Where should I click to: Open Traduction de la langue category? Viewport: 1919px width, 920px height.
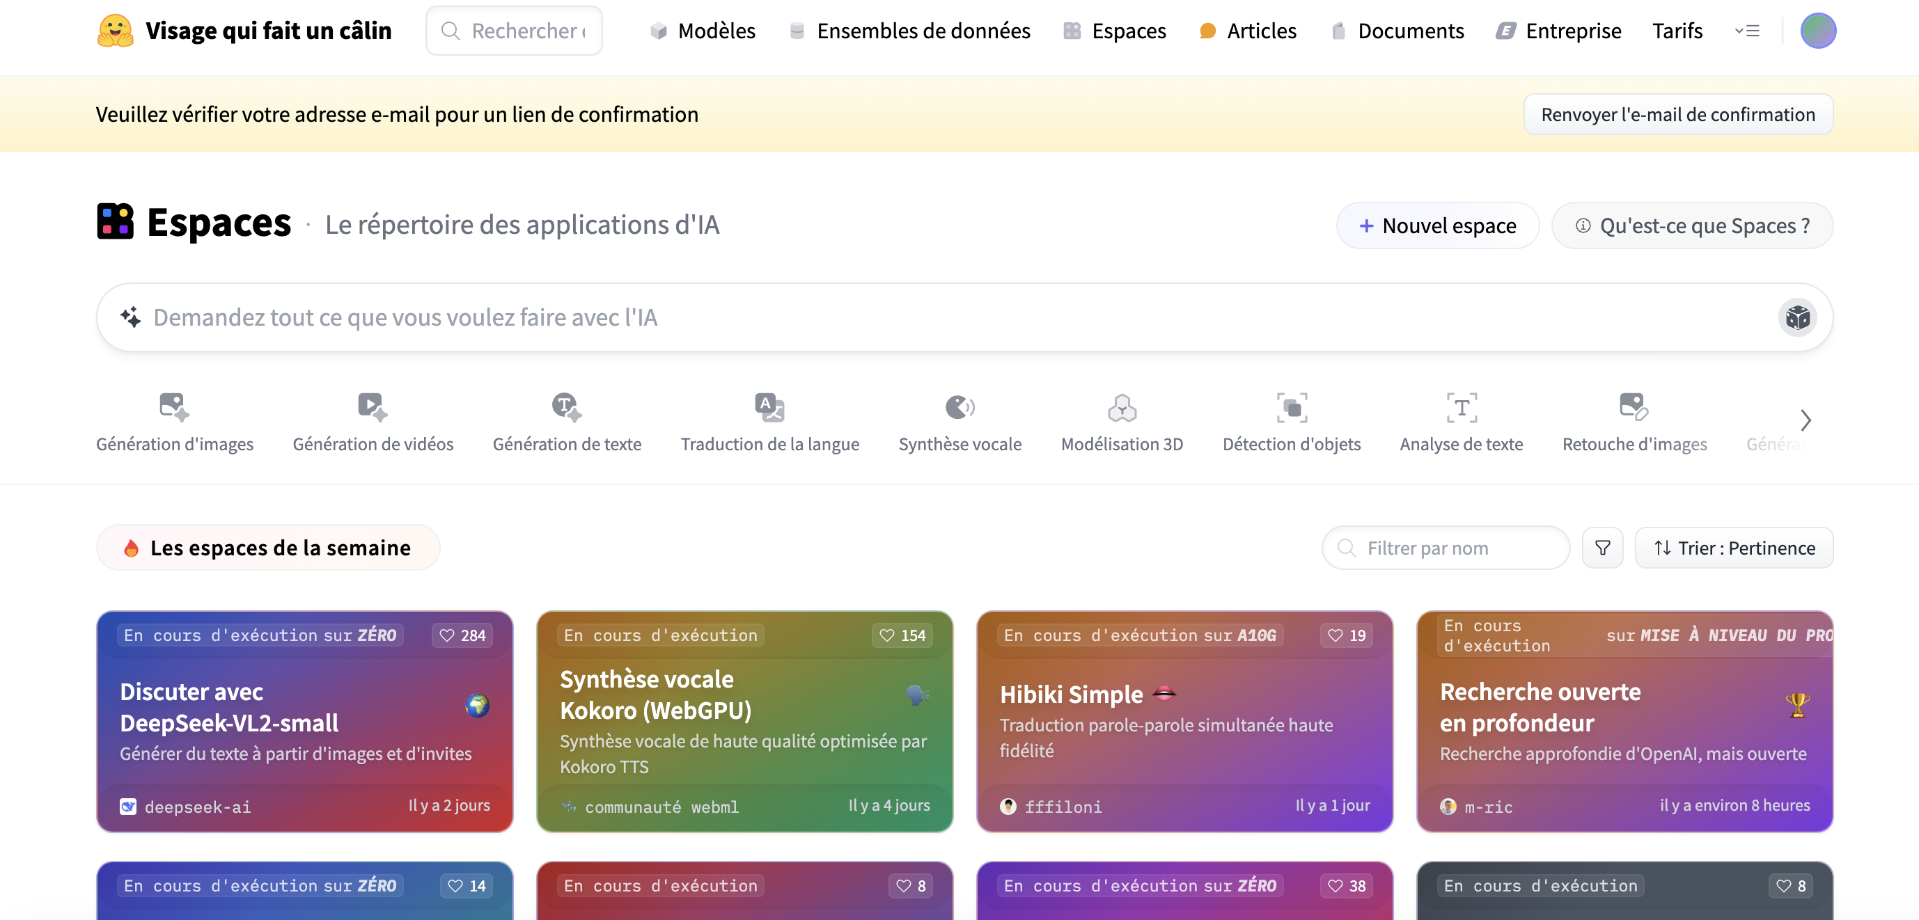tap(769, 423)
